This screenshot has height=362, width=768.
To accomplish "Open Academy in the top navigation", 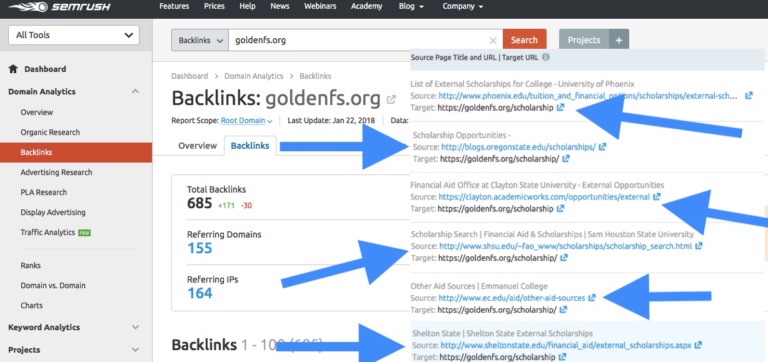I will click(x=366, y=6).
